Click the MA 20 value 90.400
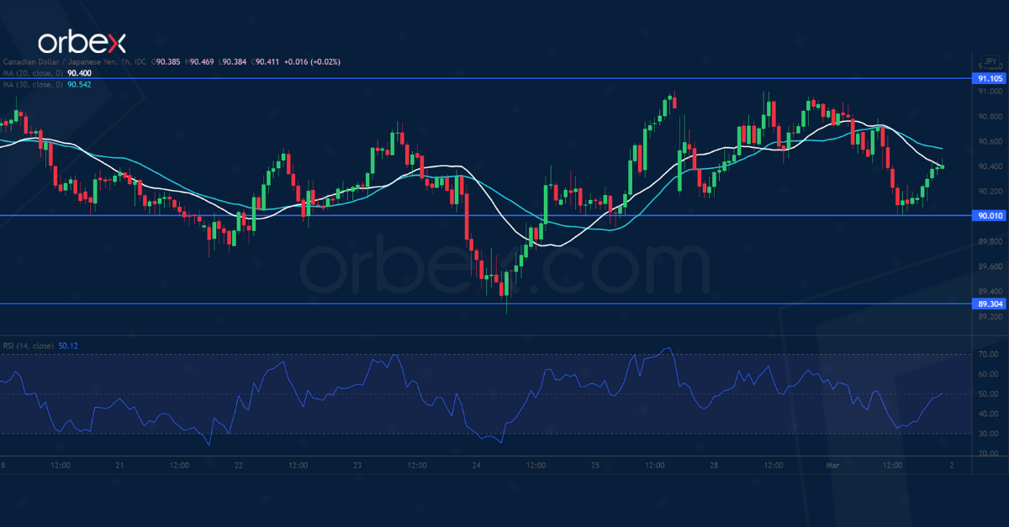1009x527 pixels. pyautogui.click(x=79, y=73)
